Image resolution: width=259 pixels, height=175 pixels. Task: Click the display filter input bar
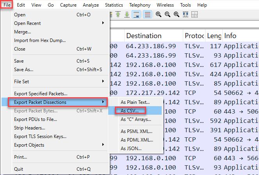tap(184, 24)
